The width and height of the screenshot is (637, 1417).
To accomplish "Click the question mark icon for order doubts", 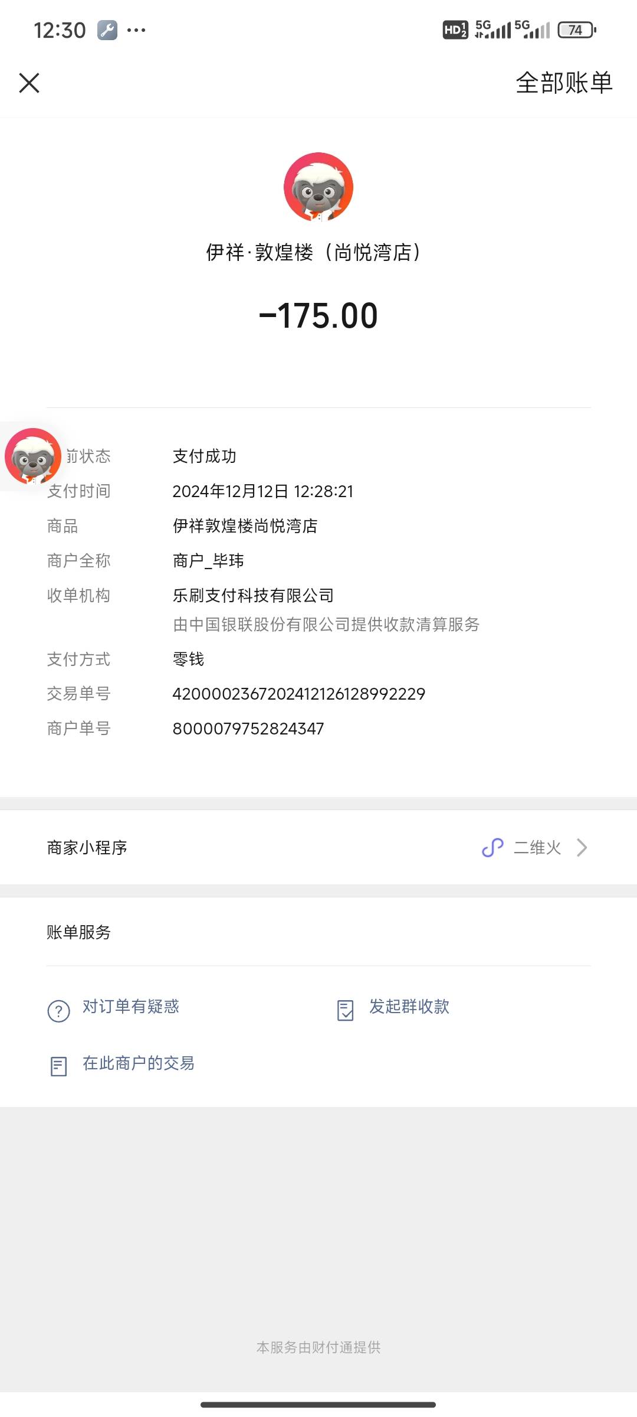I will 58,1011.
